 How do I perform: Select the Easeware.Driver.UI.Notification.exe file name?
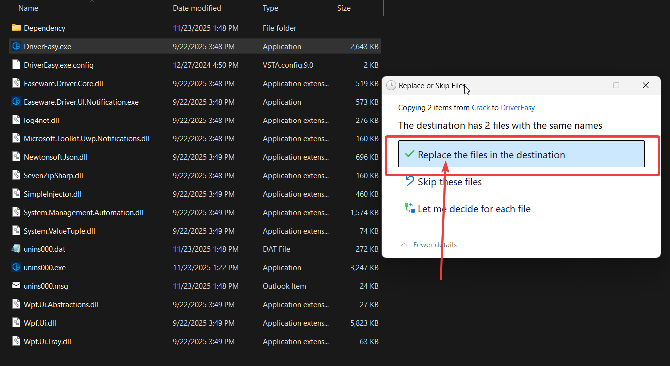[81, 102]
